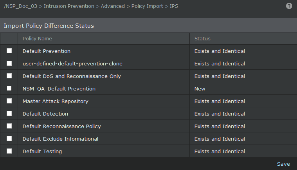Select the Default Detection policy name
The height and width of the screenshot is (170, 297).
pyautogui.click(x=45, y=114)
